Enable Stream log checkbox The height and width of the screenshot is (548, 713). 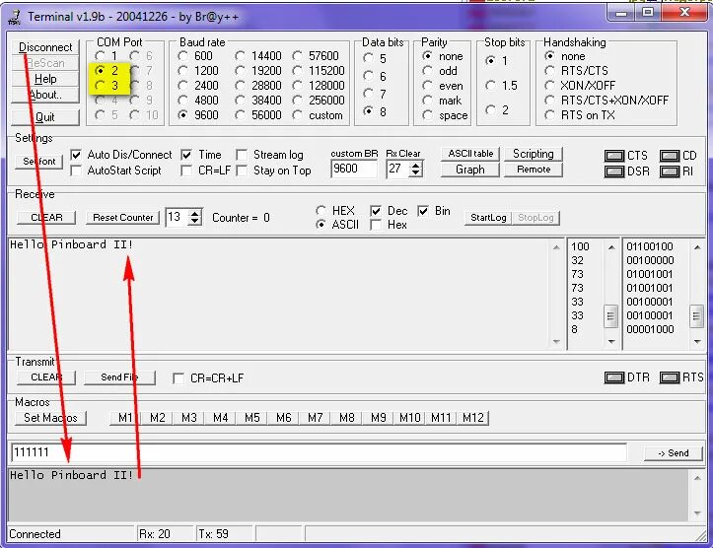coord(242,155)
